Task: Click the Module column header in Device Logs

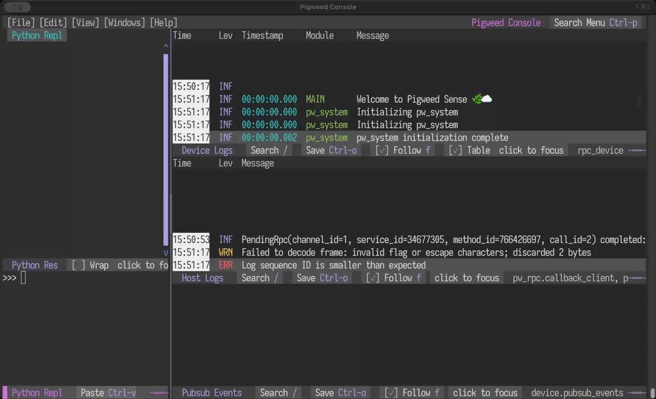Action: tap(320, 36)
